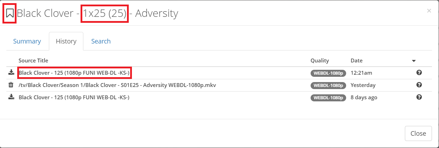Click the grabbed icon on 12:21am row
The height and width of the screenshot is (148, 439).
click(x=11, y=73)
